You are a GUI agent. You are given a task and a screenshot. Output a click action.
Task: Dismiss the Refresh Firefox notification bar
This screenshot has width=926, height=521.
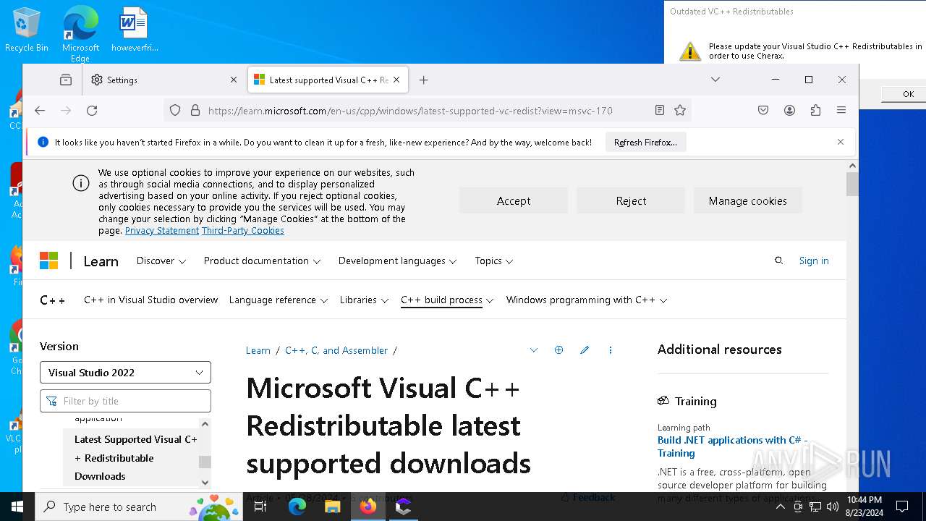tap(841, 142)
